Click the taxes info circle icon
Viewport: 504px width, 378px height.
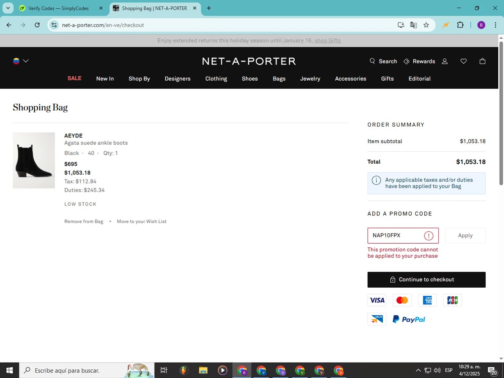tap(376, 180)
